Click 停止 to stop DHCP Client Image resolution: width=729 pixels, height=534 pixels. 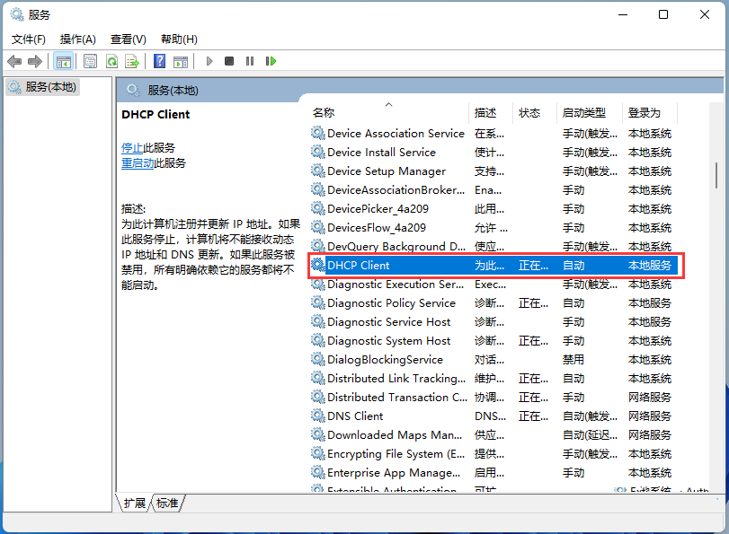131,147
